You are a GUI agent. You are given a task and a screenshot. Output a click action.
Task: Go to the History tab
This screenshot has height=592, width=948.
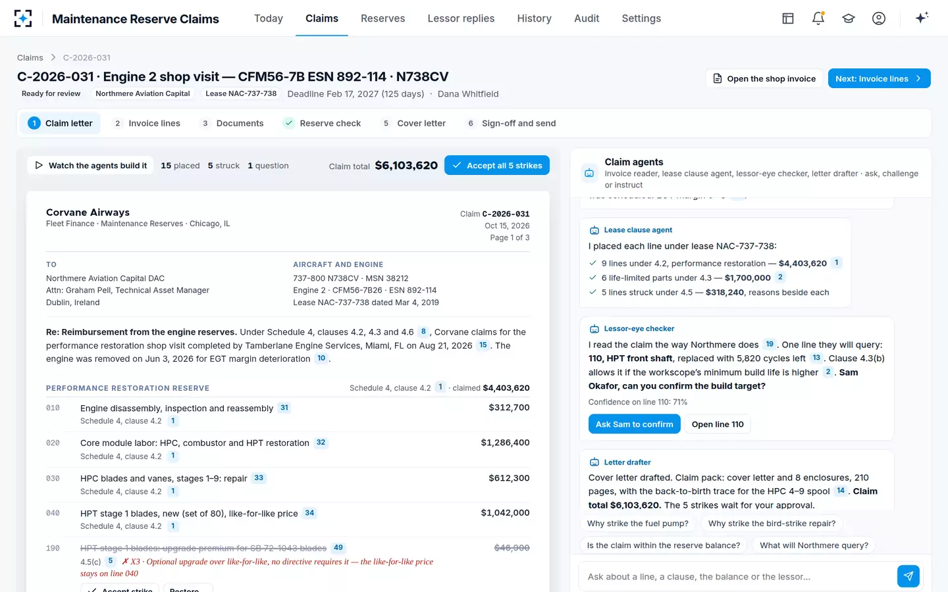pos(534,18)
